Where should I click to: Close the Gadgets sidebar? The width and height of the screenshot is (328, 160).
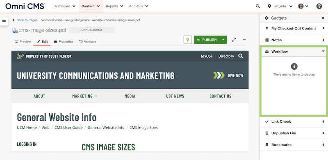(x=323, y=18)
